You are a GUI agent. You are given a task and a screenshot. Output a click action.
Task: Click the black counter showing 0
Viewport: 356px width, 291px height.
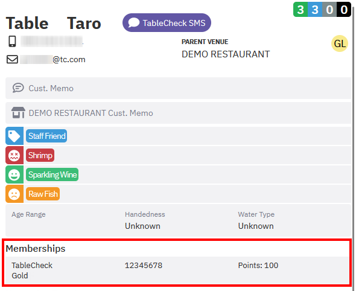(344, 10)
